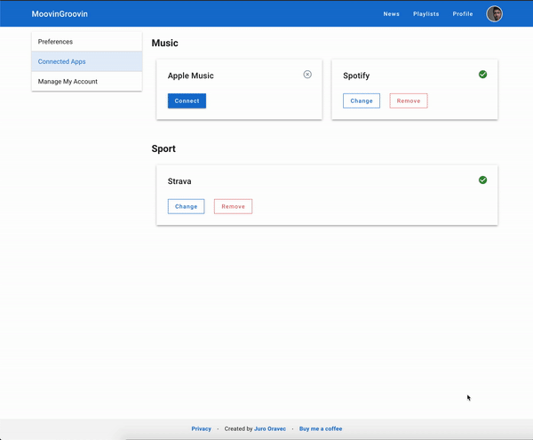This screenshot has height=440, width=533.
Task: Click the Apple Music card title
Action: 191,76
